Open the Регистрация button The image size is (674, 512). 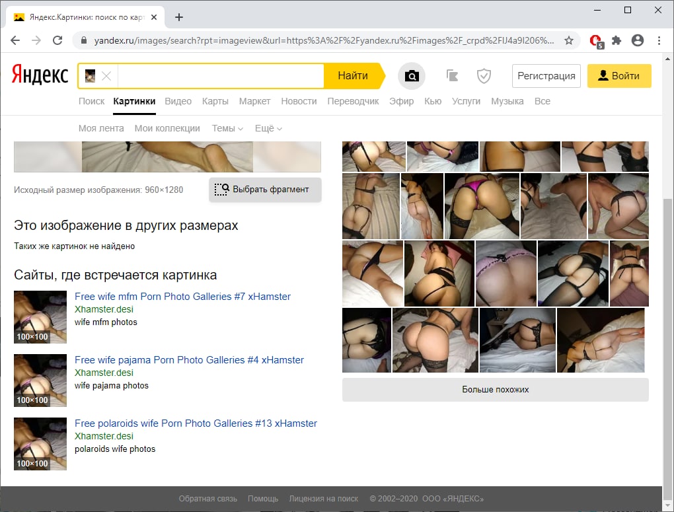pyautogui.click(x=546, y=75)
